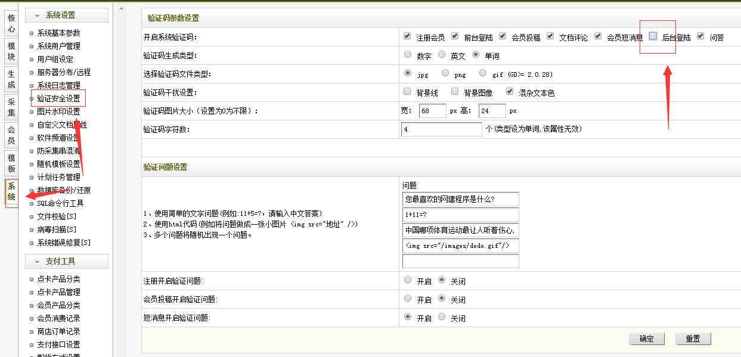This screenshot has height=357, width=741.
Task: Open 系统基本参数 in the sidebar
Action: [58, 33]
